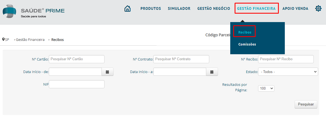This screenshot has height=118, width=326.
Task: Expand the Estado dropdown
Action: (x=288, y=72)
